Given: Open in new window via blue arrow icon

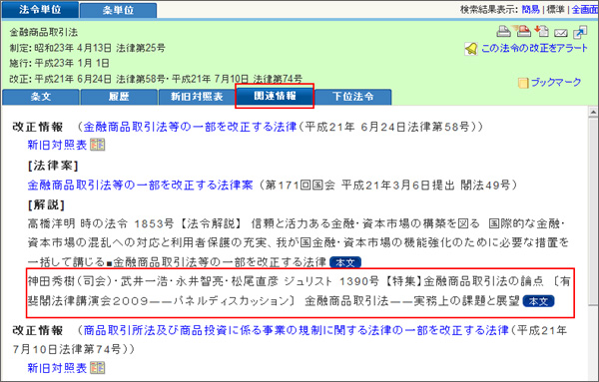Looking at the screenshot, I should pos(580,32).
